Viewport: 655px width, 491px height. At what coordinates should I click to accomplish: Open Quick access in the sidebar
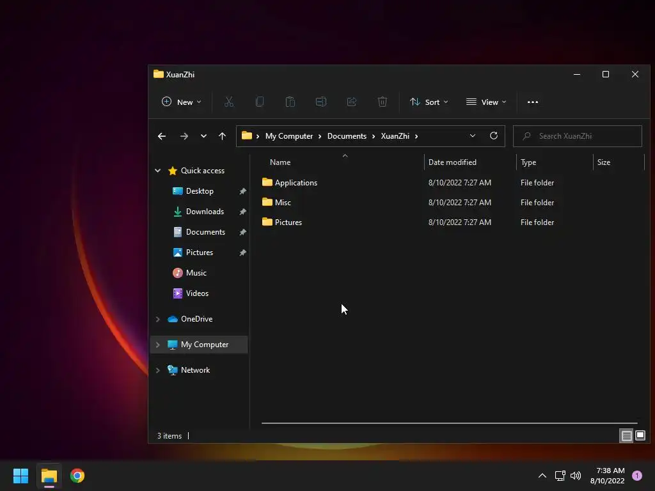click(x=203, y=171)
